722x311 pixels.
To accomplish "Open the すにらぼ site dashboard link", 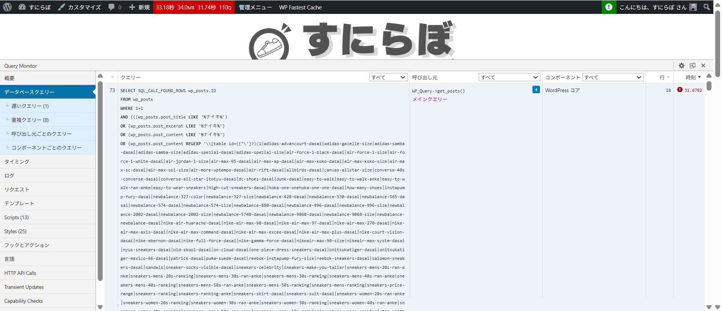I will (x=35, y=7).
